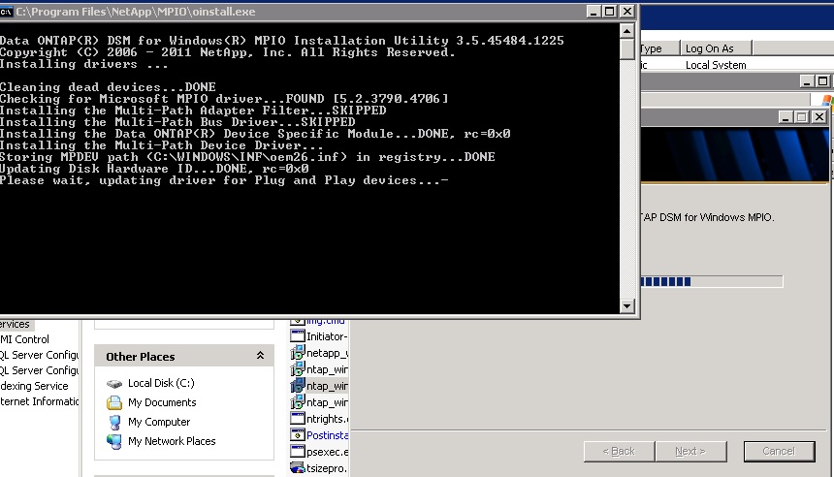Click the tsizepro application icon

coord(298,467)
